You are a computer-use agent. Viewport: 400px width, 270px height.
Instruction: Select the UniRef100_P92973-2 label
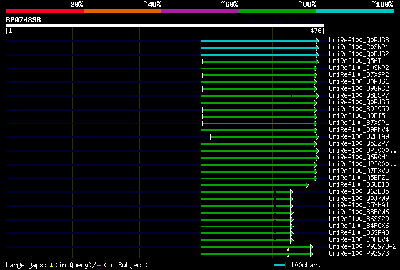coord(362,247)
